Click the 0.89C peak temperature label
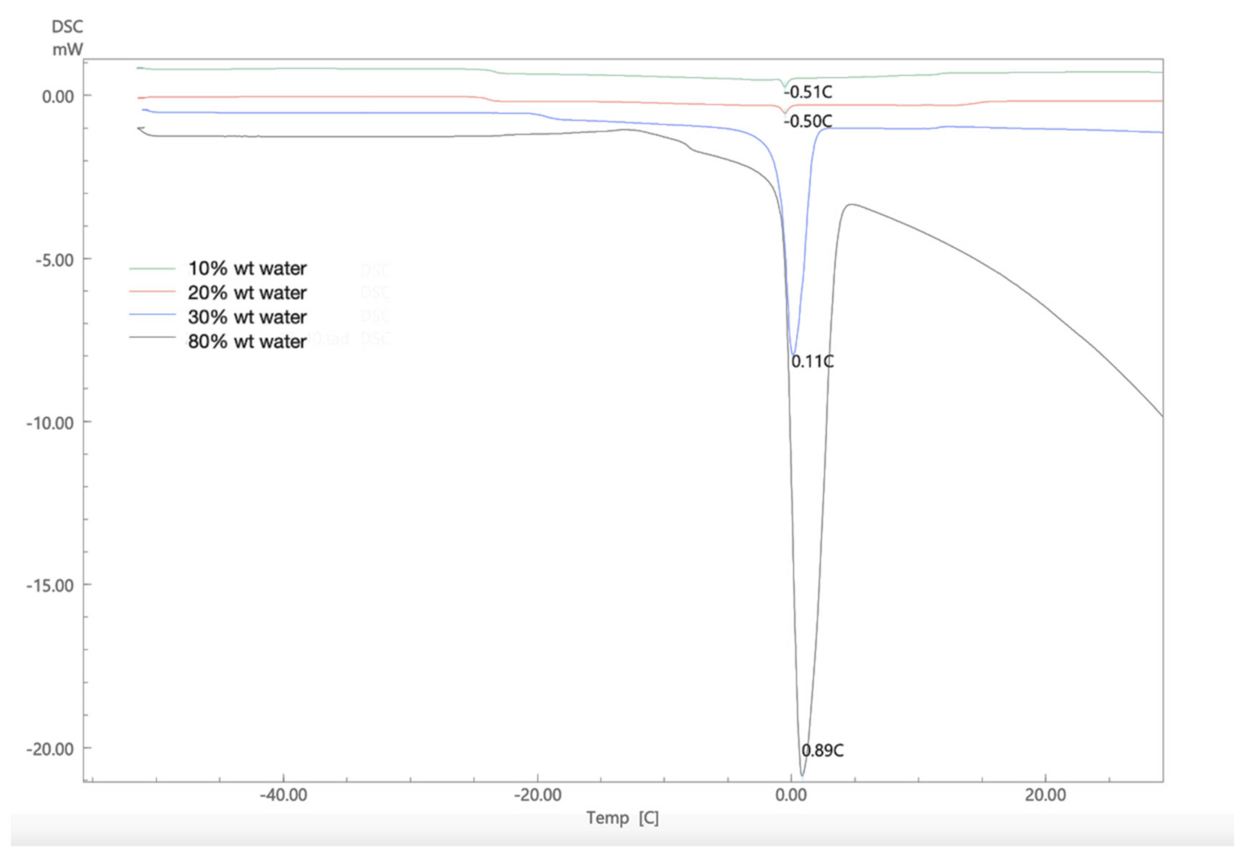1245x855 pixels. pos(823,751)
